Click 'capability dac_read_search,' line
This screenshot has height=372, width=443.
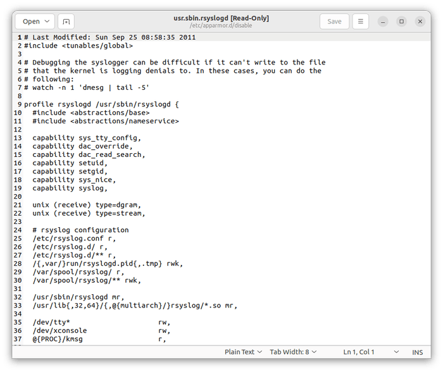pos(89,154)
